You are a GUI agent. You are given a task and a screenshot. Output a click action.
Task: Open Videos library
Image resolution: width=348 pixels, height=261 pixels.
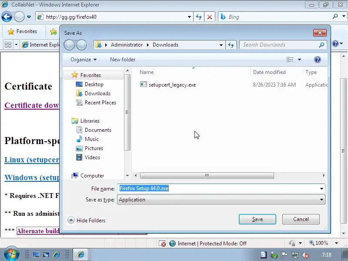[92, 157]
